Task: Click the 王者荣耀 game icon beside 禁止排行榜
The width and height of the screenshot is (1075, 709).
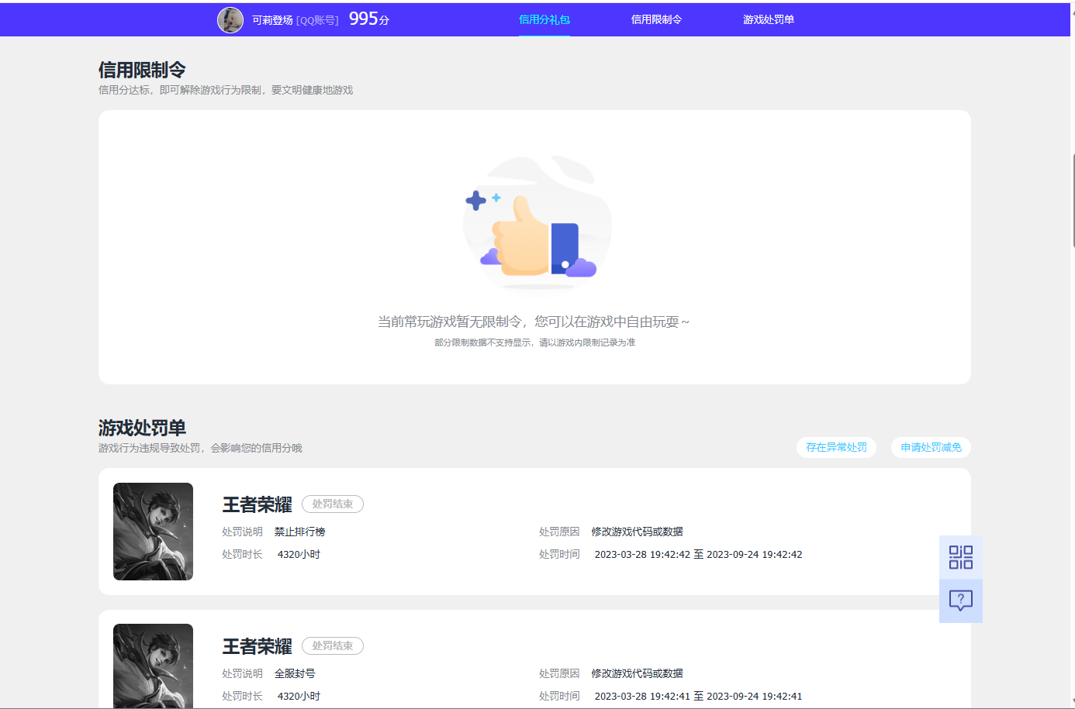Action: tap(153, 532)
